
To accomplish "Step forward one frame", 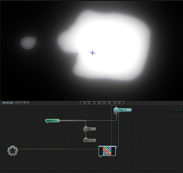I will [107, 103].
